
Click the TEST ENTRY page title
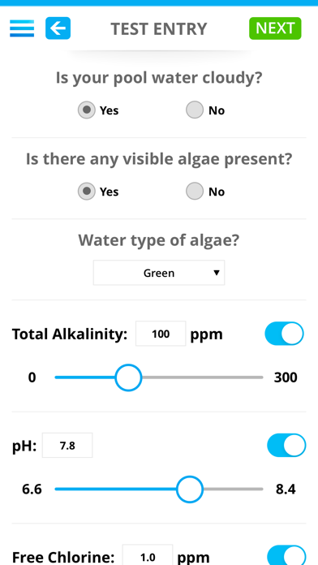(159, 29)
